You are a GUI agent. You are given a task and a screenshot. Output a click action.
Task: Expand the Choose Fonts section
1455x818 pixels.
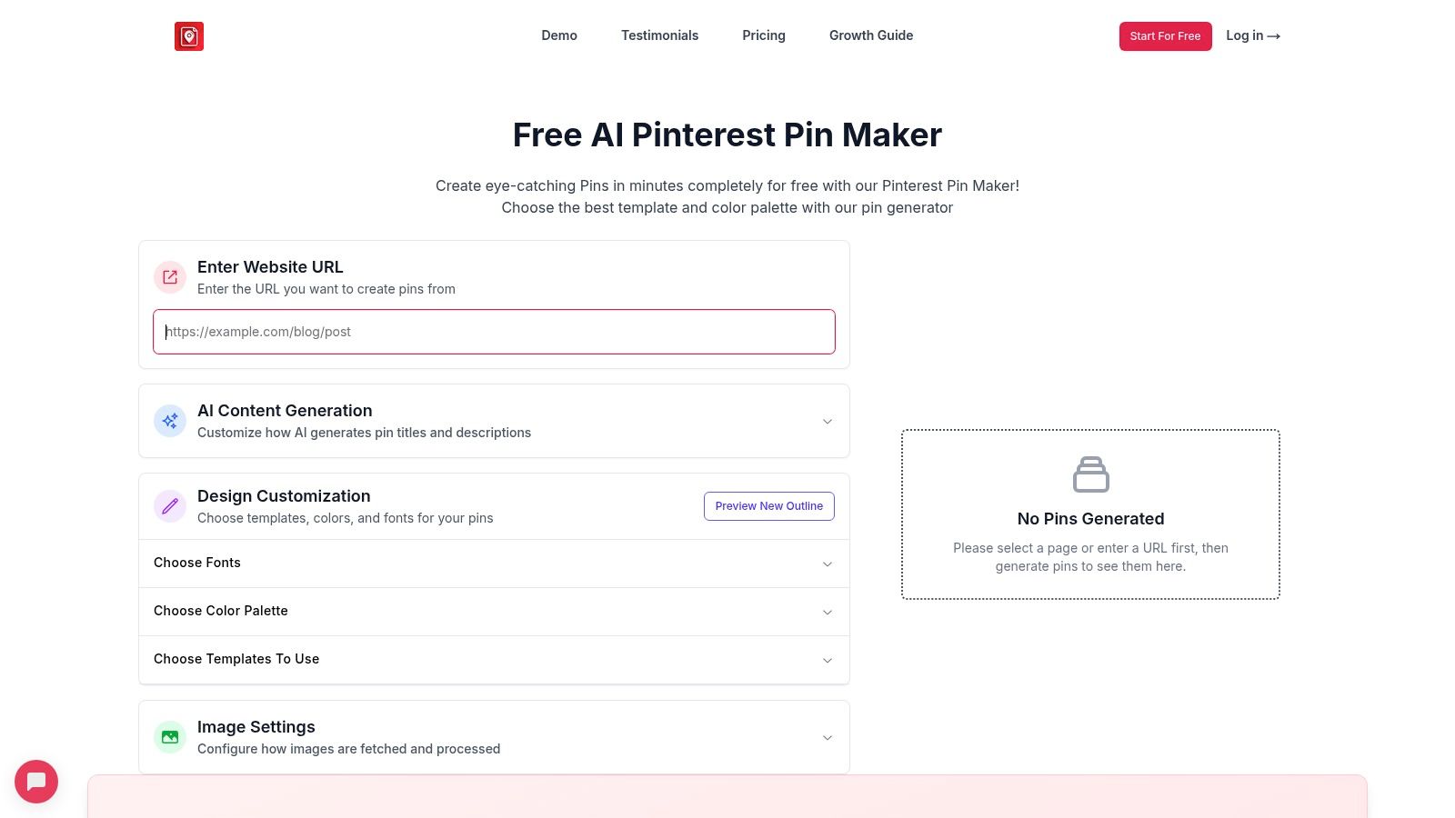pyautogui.click(x=827, y=564)
